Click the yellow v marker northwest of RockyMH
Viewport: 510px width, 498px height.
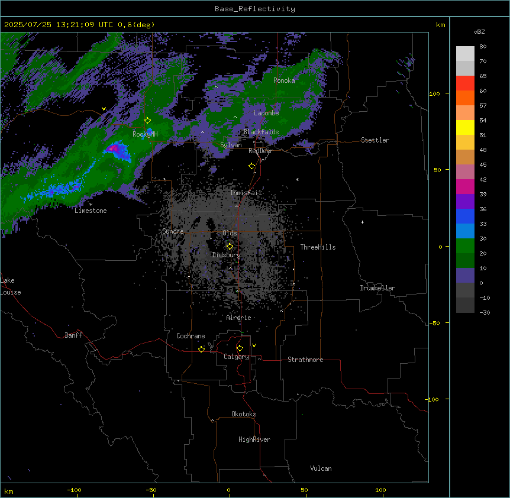tap(104, 109)
